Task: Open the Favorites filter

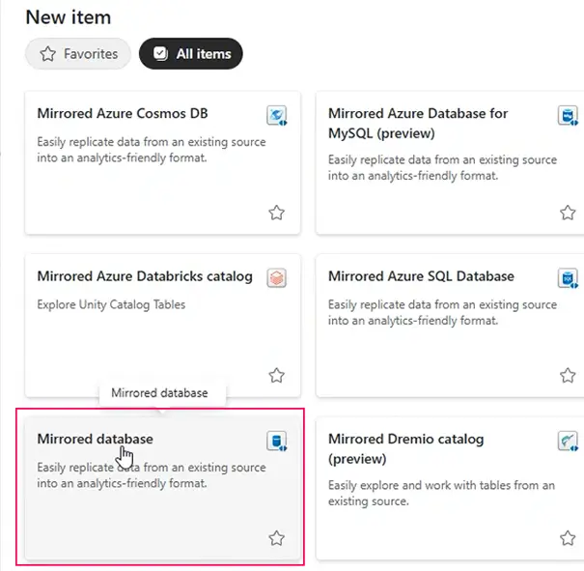Action: [78, 54]
